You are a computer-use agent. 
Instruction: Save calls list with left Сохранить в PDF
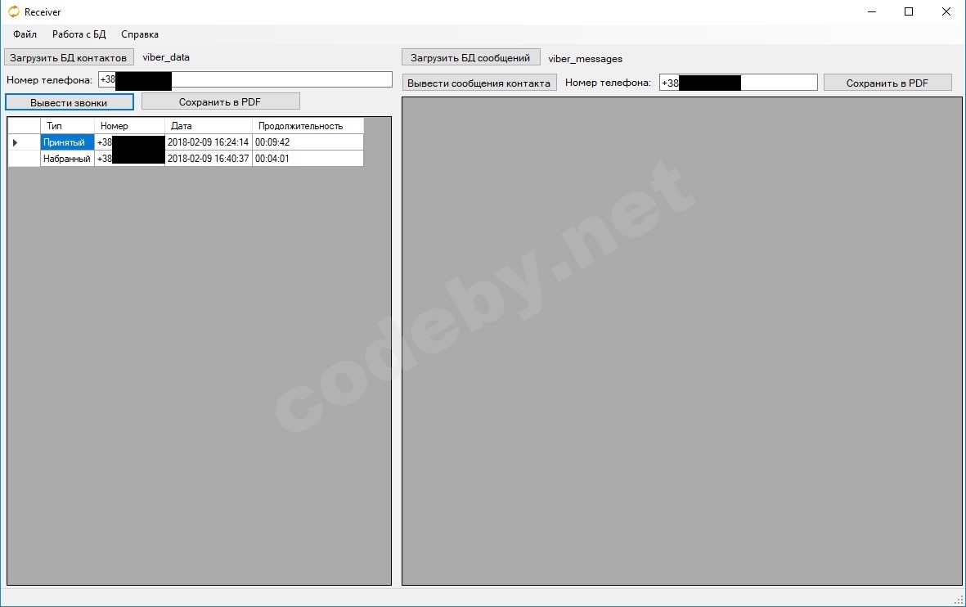221,101
